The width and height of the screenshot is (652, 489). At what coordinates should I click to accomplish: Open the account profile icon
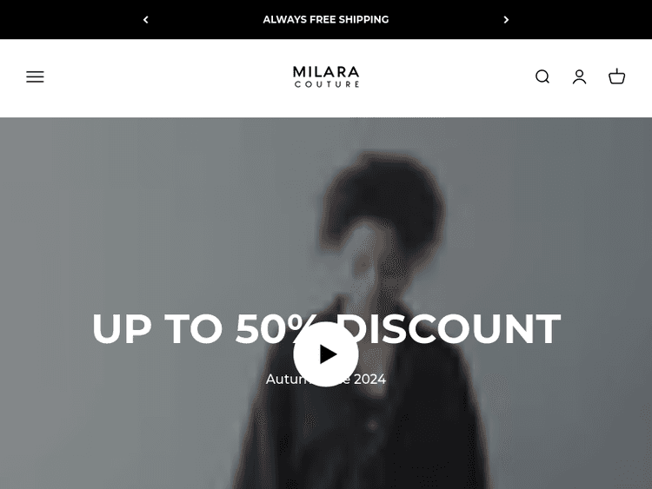pos(579,76)
